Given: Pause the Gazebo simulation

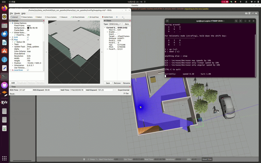Looking at the screenshot, I should [x=84, y=159].
